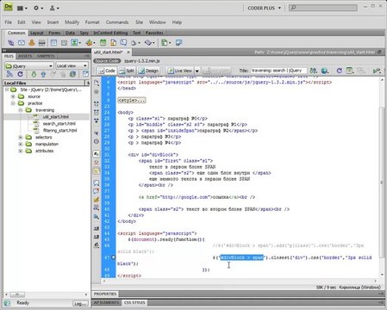Viewport: 387px width, 310px height.
Task: Insert an Email Link
Action: pos(22,43)
